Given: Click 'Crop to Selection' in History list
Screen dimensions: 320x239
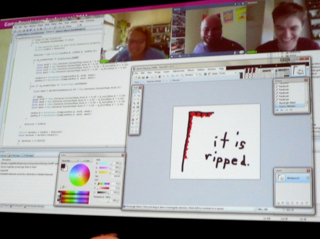Looking at the screenshot, I should click(290, 106).
